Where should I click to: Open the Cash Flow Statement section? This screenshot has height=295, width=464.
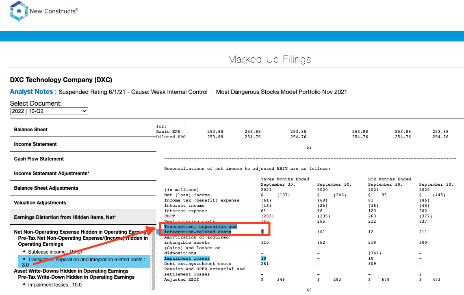83,159
